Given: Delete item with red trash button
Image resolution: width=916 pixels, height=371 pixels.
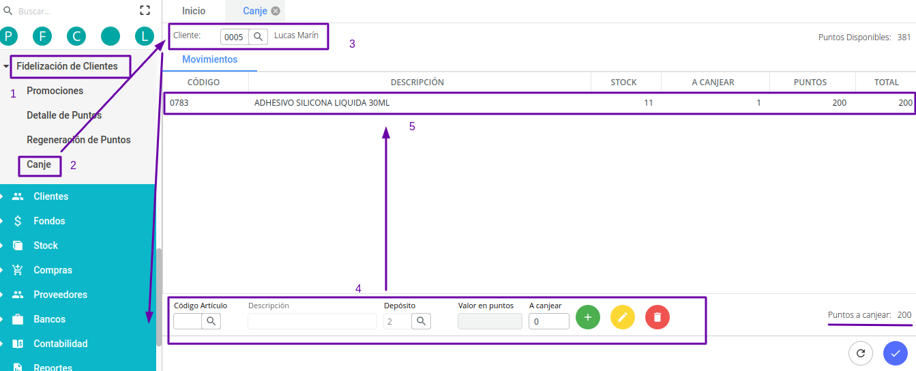Looking at the screenshot, I should (x=658, y=317).
